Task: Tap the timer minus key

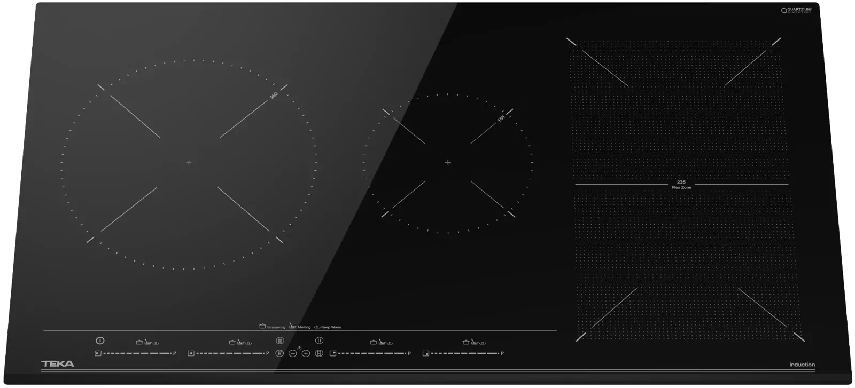Action: coord(293,353)
